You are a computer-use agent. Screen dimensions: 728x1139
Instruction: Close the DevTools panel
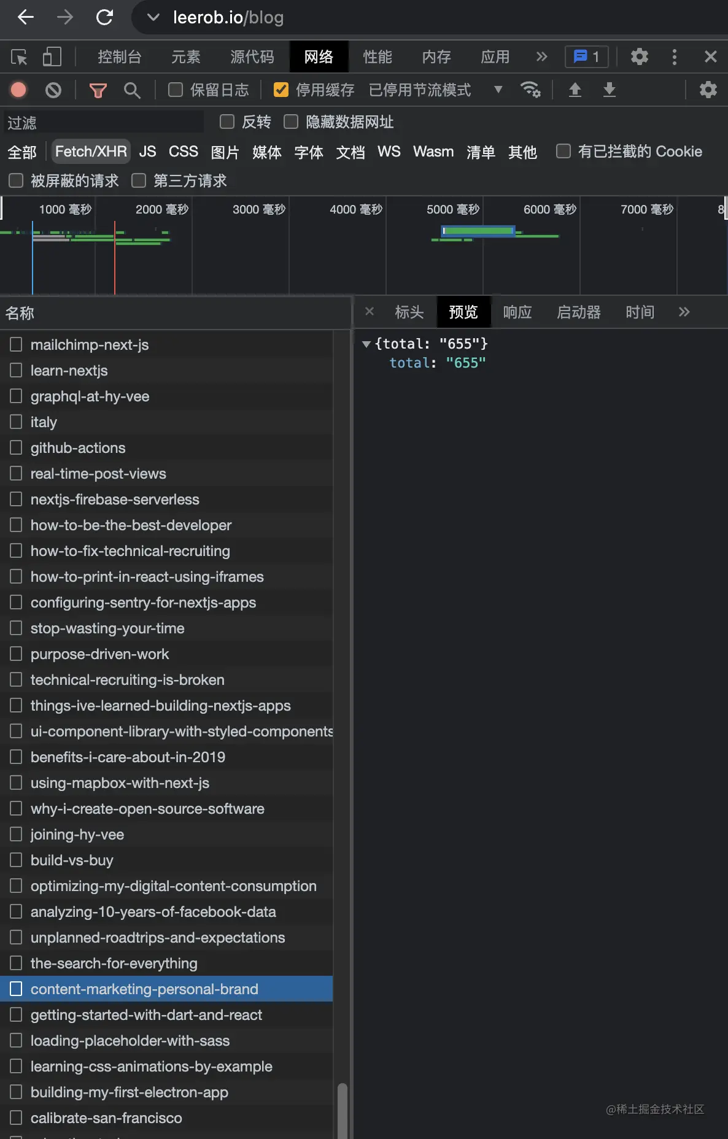tap(711, 57)
